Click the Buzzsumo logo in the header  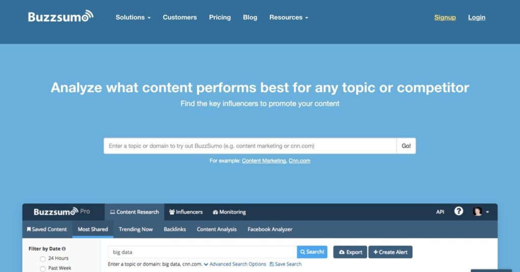pyautogui.click(x=60, y=17)
